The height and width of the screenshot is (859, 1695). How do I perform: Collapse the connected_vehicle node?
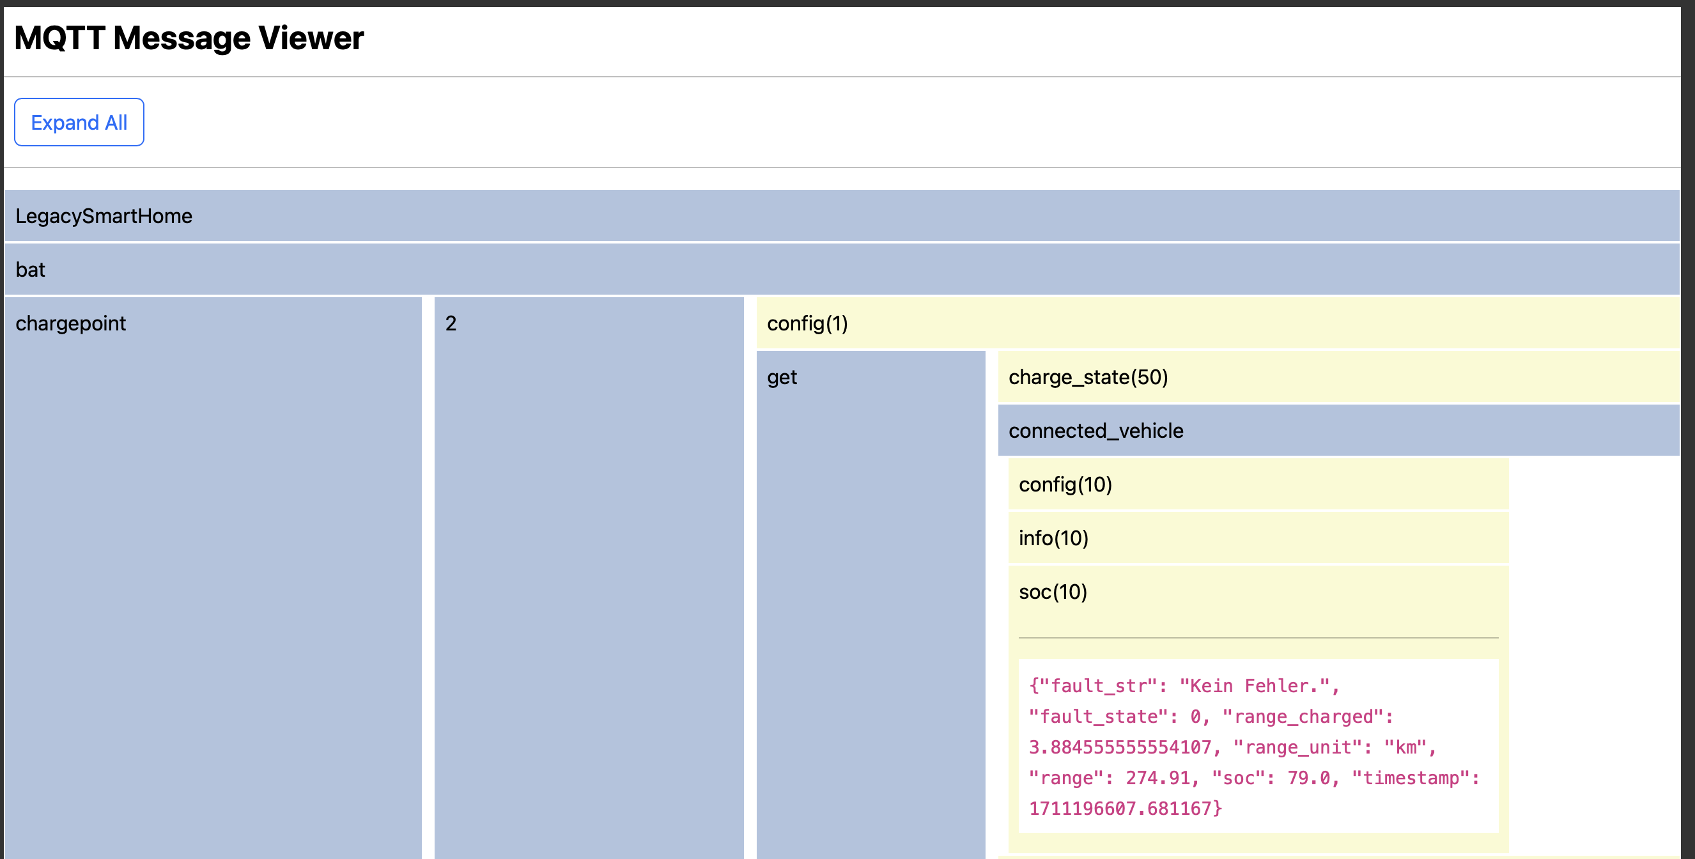1095,431
